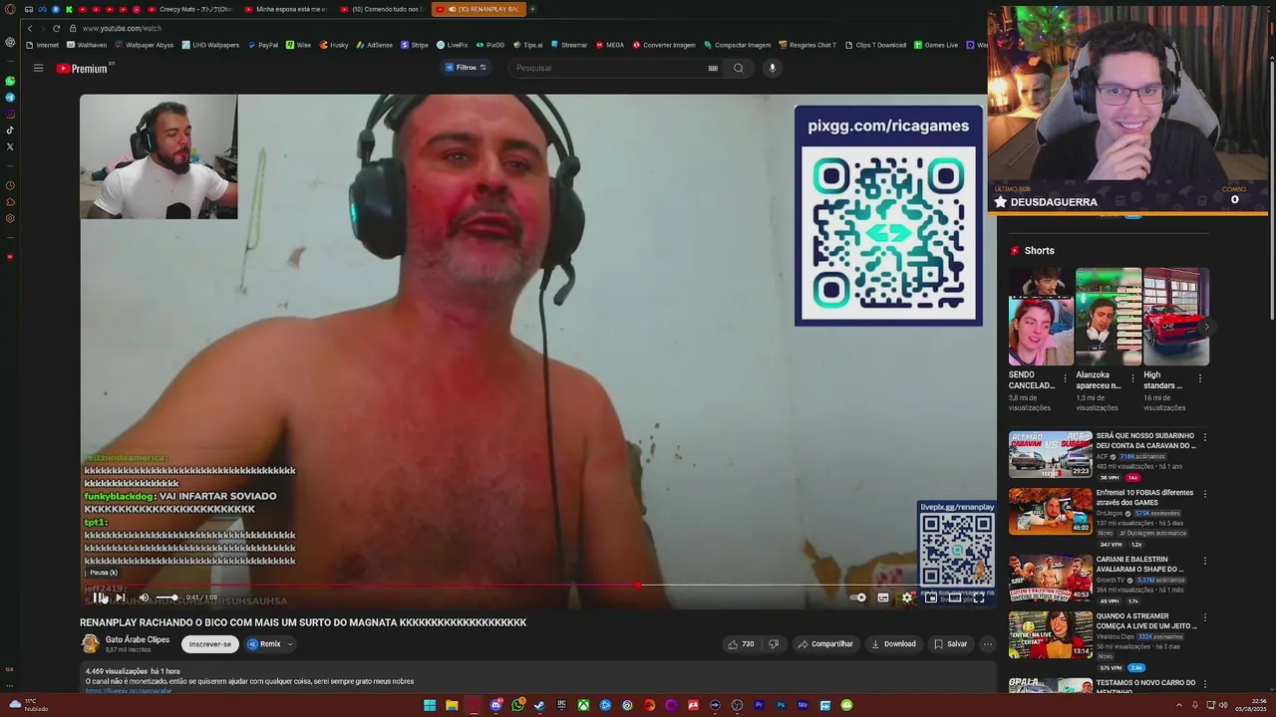Mute the video volume speaker icon
The height and width of the screenshot is (717, 1276).
pyautogui.click(x=144, y=597)
